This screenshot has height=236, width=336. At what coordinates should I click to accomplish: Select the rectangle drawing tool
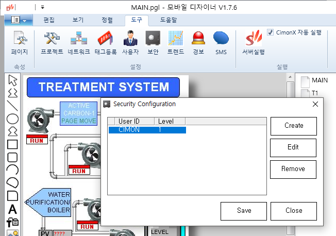[x=13, y=144]
